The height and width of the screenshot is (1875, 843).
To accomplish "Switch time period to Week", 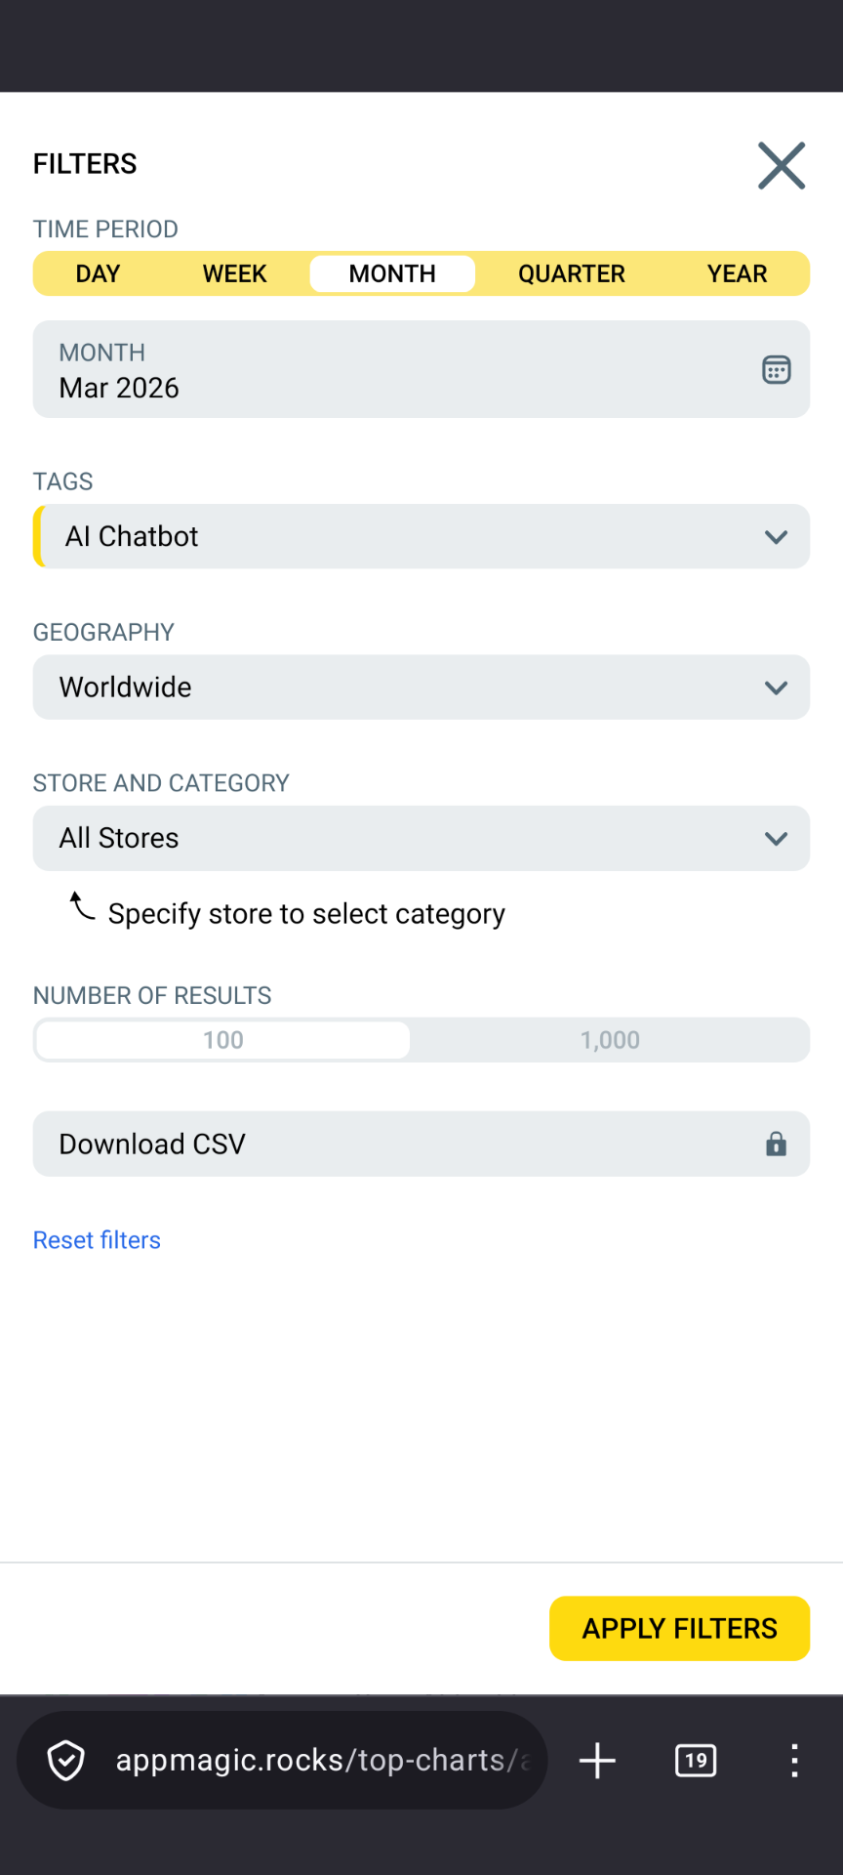I will (x=234, y=273).
